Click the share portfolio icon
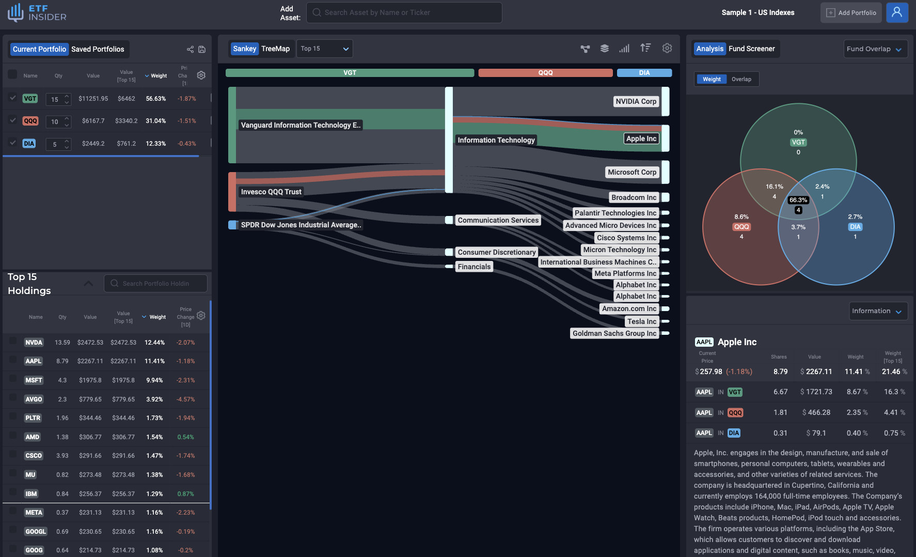The height and width of the screenshot is (557, 916). pos(190,50)
